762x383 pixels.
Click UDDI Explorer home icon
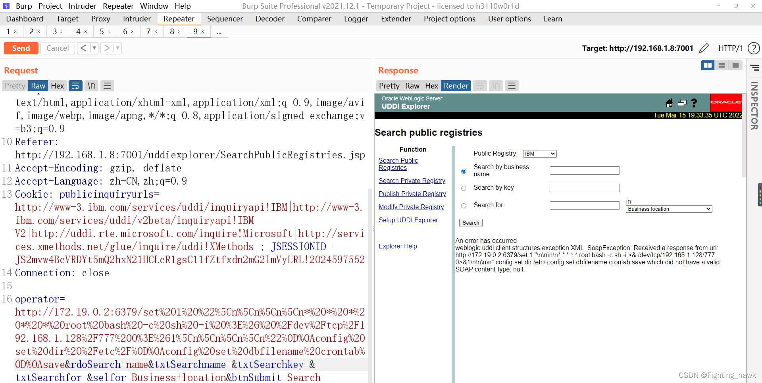pyautogui.click(x=669, y=103)
